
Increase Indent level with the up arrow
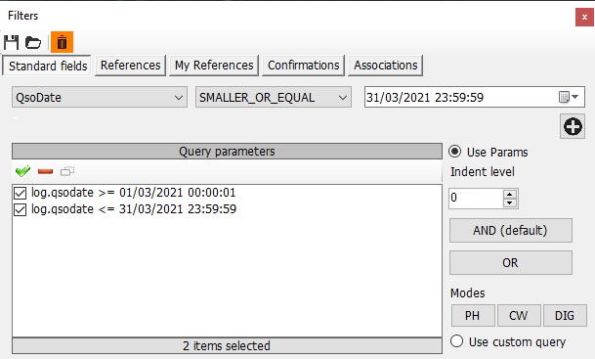click(510, 194)
